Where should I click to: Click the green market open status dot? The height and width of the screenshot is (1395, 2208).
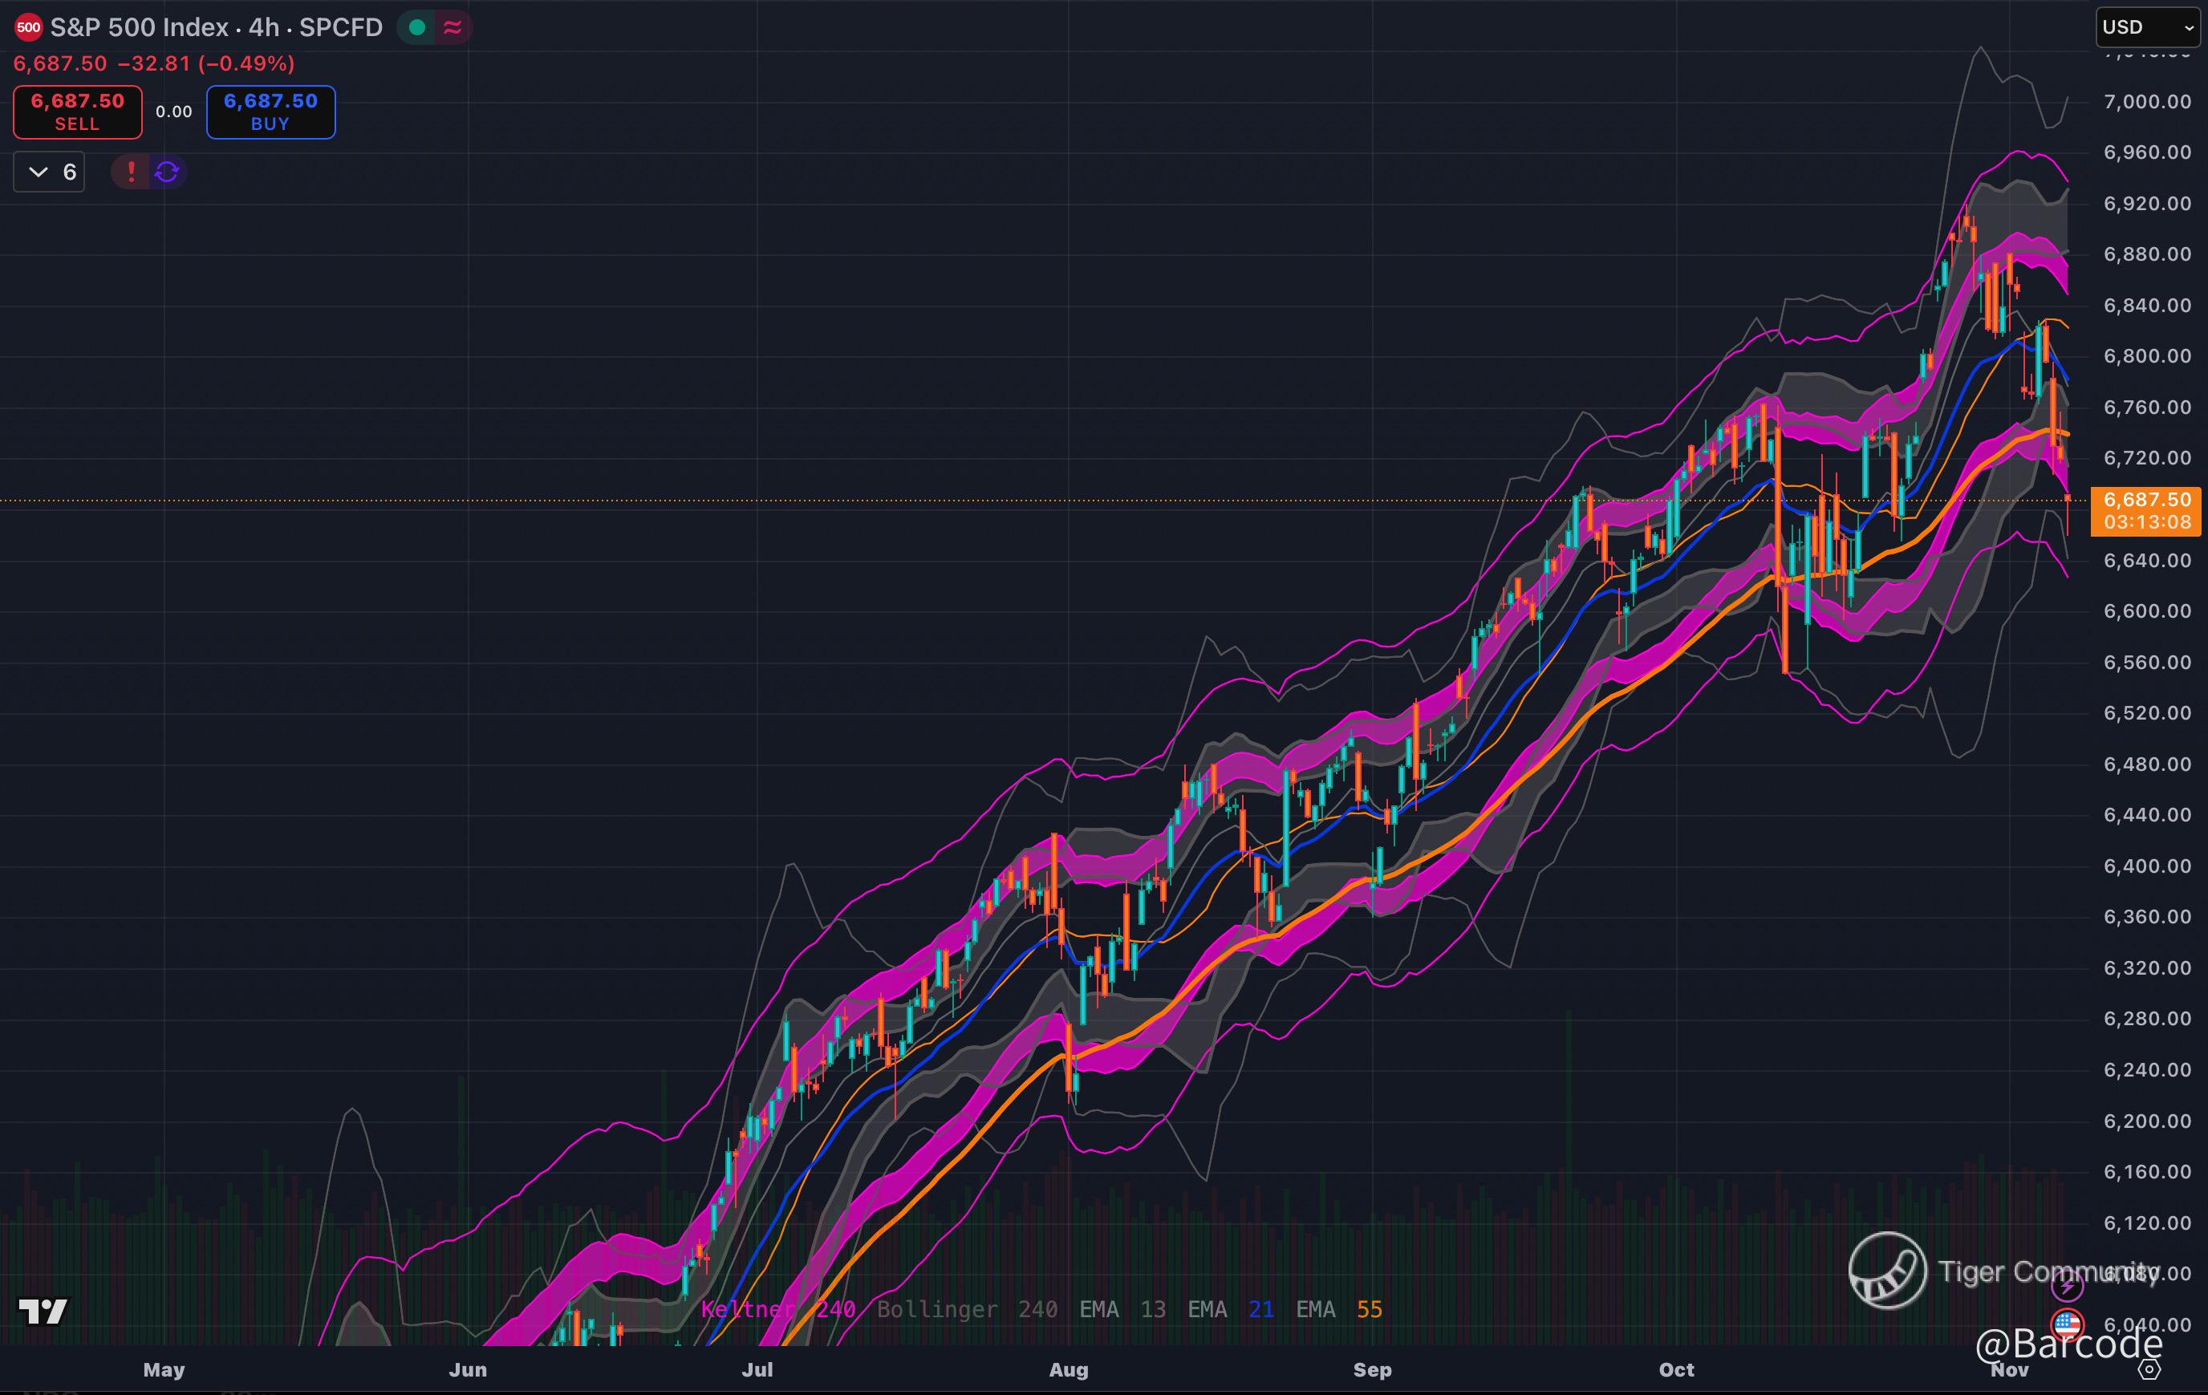pyautogui.click(x=417, y=27)
